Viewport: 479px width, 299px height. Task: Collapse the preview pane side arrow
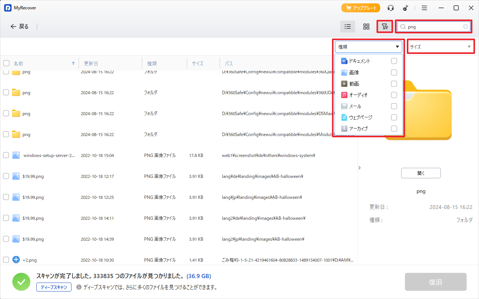pyautogui.click(x=360, y=168)
